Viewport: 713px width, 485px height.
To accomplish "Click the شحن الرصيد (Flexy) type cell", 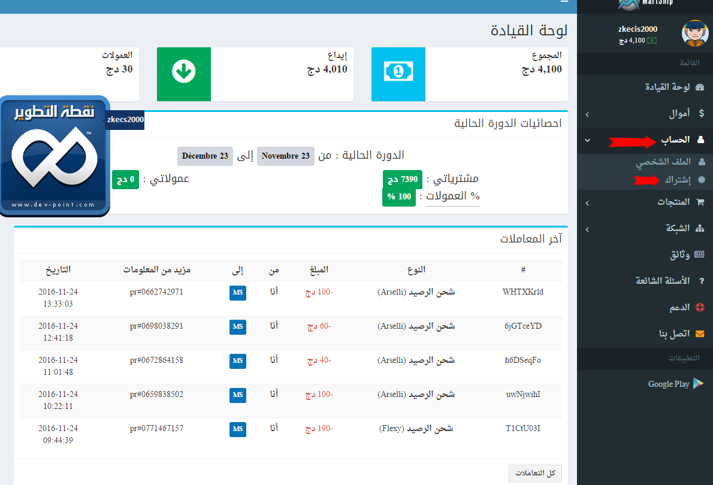I will click(x=416, y=429).
